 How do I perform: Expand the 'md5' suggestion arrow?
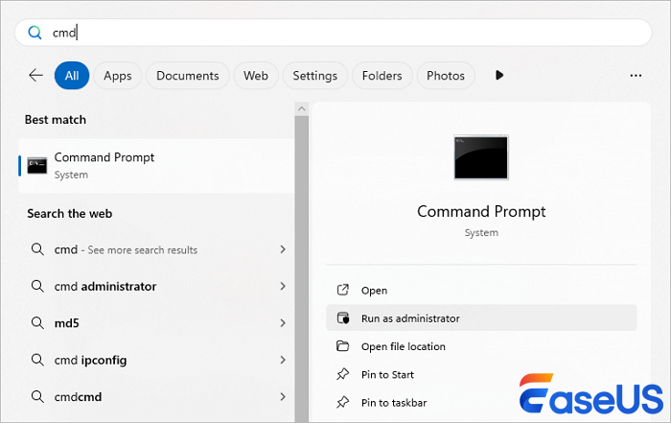coord(283,323)
